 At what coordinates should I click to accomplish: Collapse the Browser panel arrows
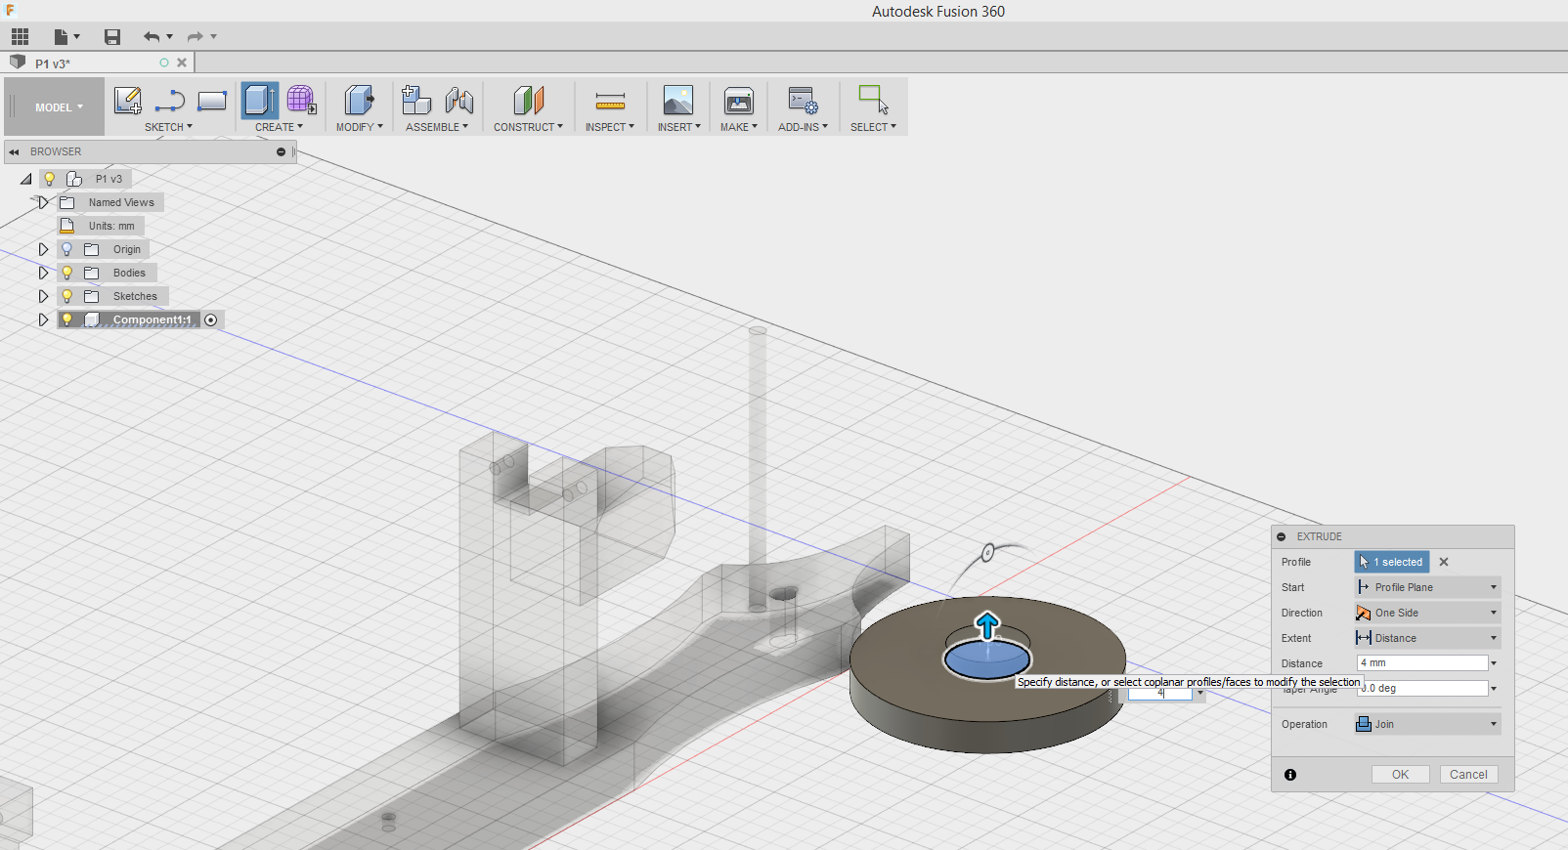[x=14, y=152]
